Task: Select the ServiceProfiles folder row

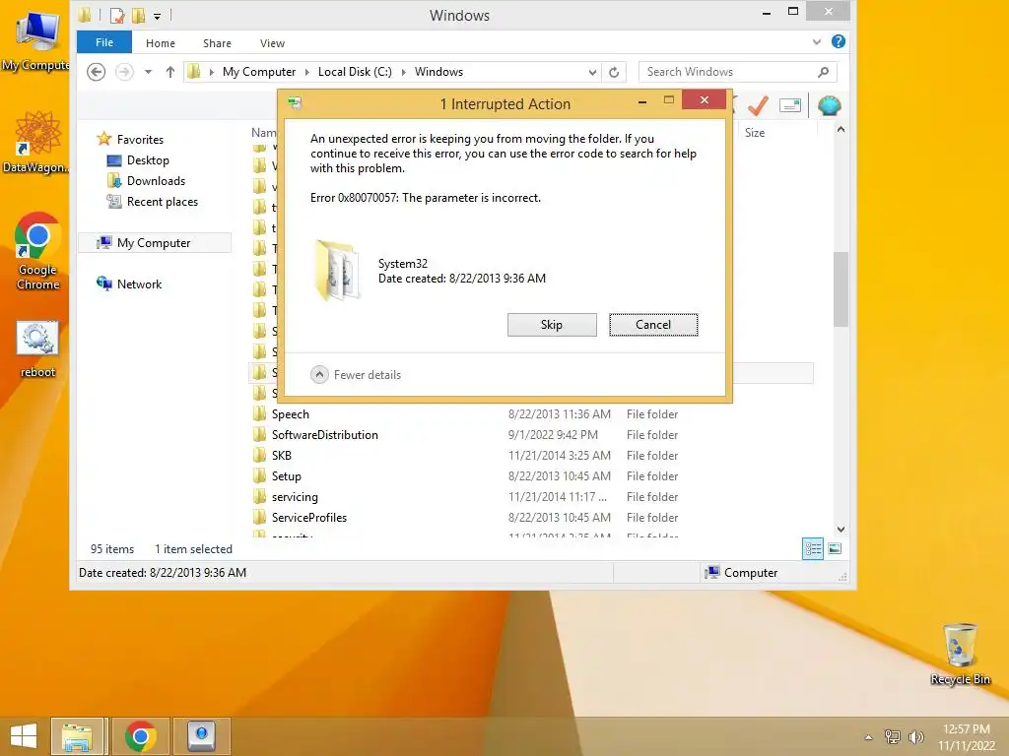Action: coord(531,518)
